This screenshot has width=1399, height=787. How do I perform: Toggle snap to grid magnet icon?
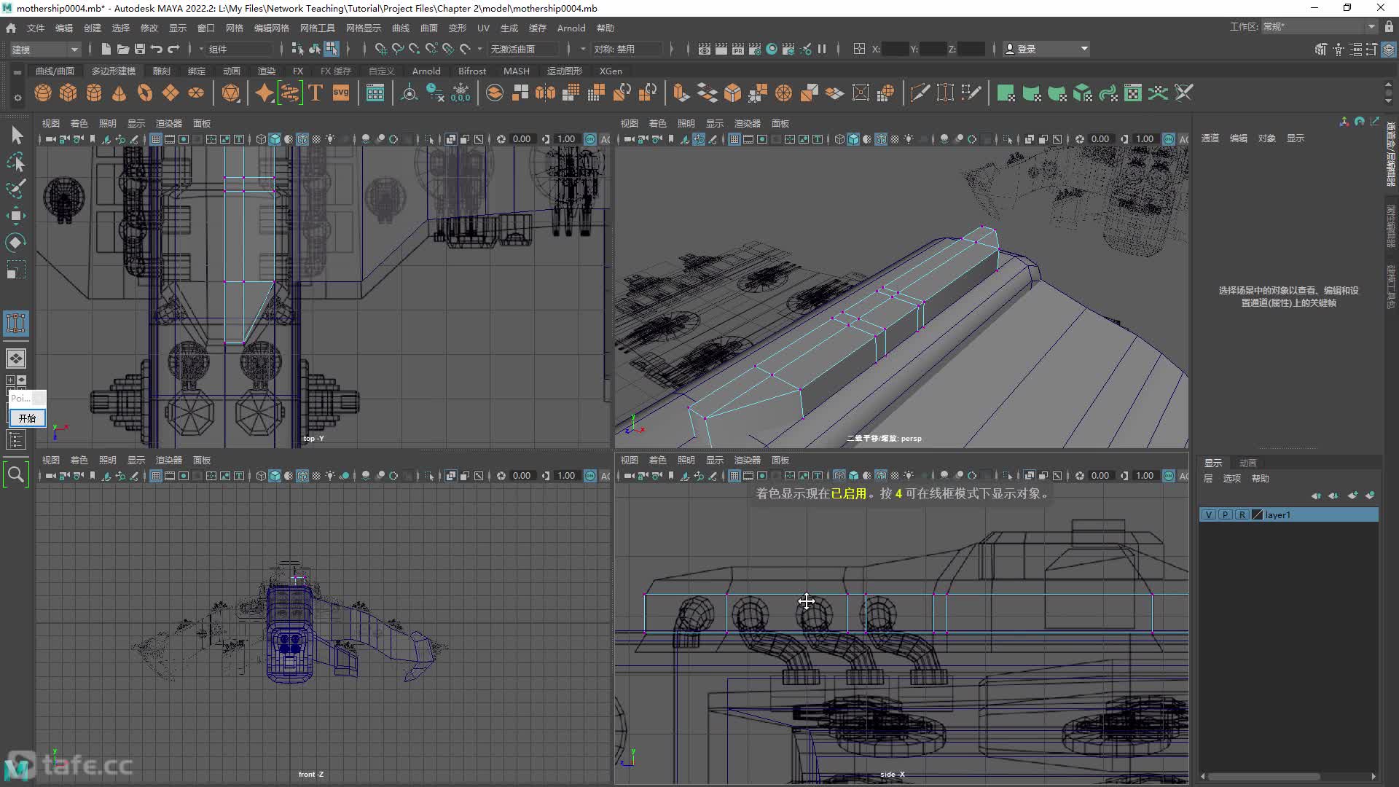380,49
